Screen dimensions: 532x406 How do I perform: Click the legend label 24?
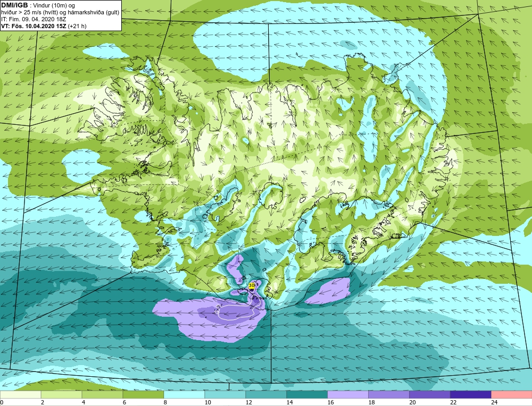[494, 402]
